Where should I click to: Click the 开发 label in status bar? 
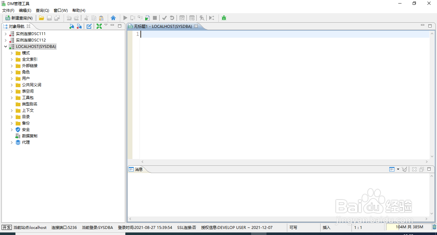pyautogui.click(x=7, y=227)
